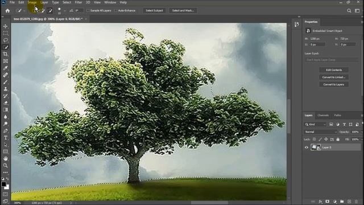
Task: Click the Home icon in options bar
Action: [7, 11]
